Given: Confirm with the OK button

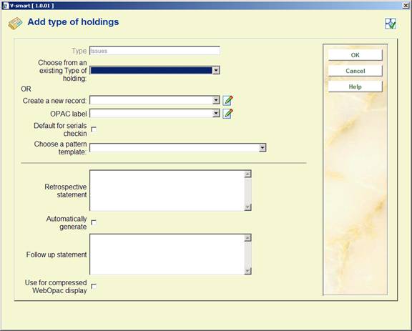Looking at the screenshot, I should (x=355, y=55).
